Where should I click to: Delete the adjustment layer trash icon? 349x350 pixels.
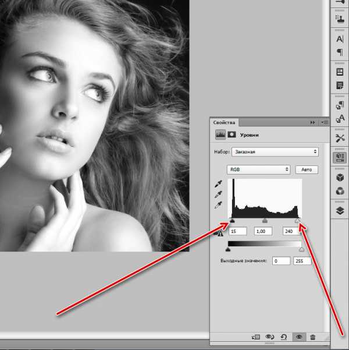[313, 337]
